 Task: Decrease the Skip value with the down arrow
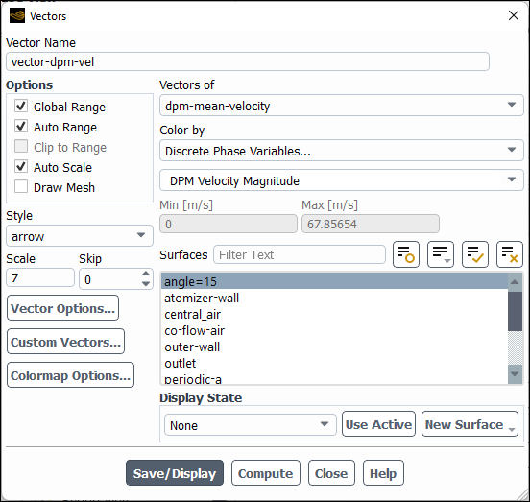146,284
